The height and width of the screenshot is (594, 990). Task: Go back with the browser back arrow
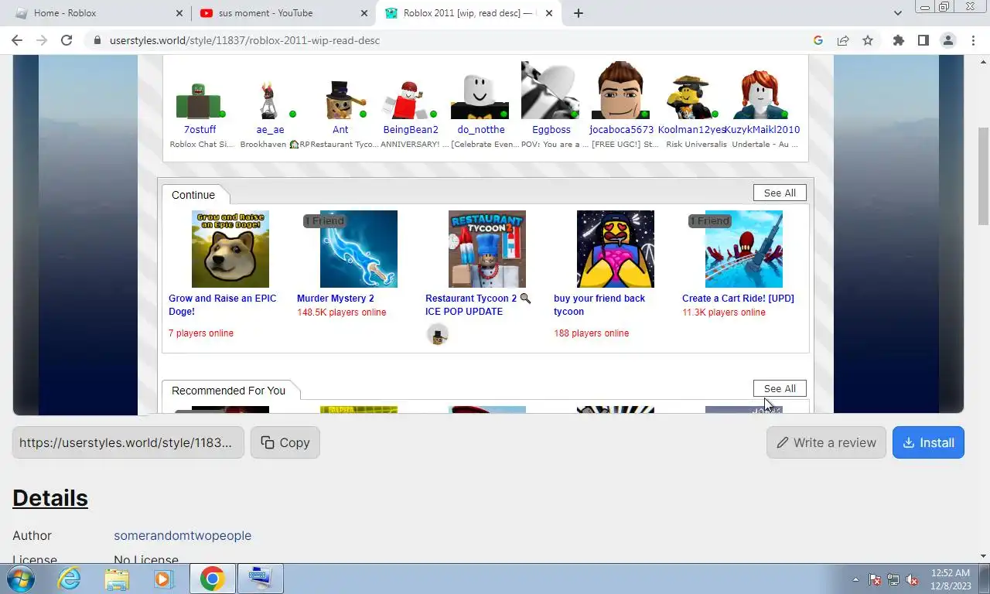17,40
